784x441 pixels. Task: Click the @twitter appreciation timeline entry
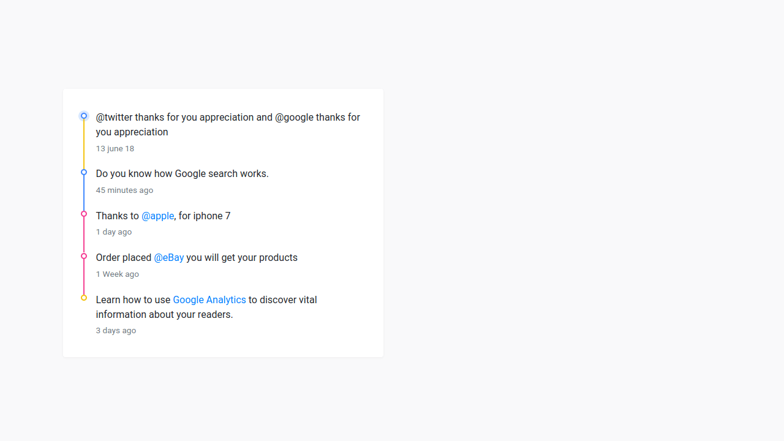click(228, 124)
